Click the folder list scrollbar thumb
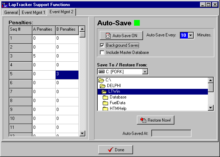Viewport: 220px width, 157px height. click(211, 87)
